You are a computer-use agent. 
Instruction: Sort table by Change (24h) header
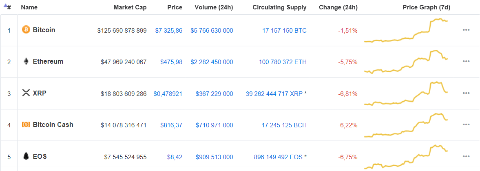coord(338,7)
